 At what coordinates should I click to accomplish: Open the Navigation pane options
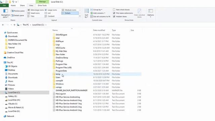[x=5, y=13]
